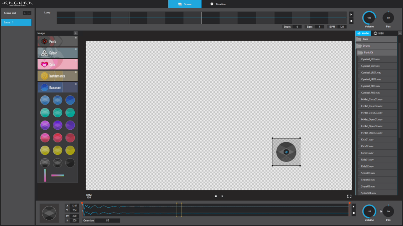Toggle fullscreen canvas view
Screen dimensions: 403x226
pos(349,196)
